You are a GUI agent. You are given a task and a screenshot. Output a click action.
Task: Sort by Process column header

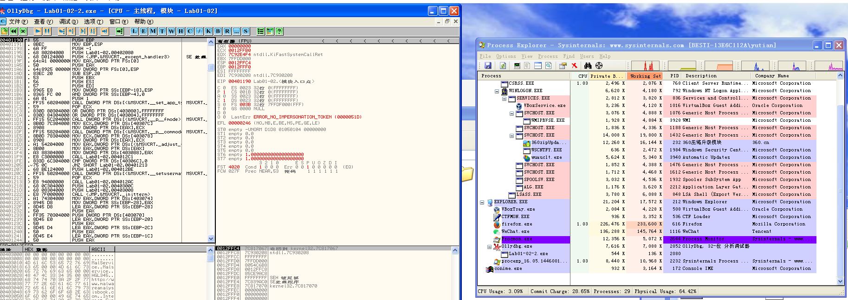pos(524,76)
